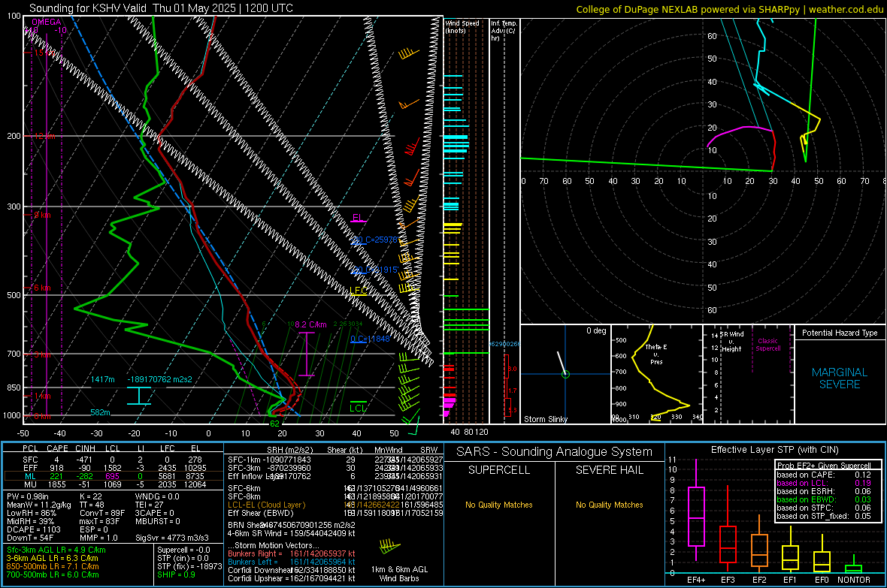Select the magenta 8.2 C/km lapse rate bracket
Screen dimensions: 887x588
[x=307, y=354]
